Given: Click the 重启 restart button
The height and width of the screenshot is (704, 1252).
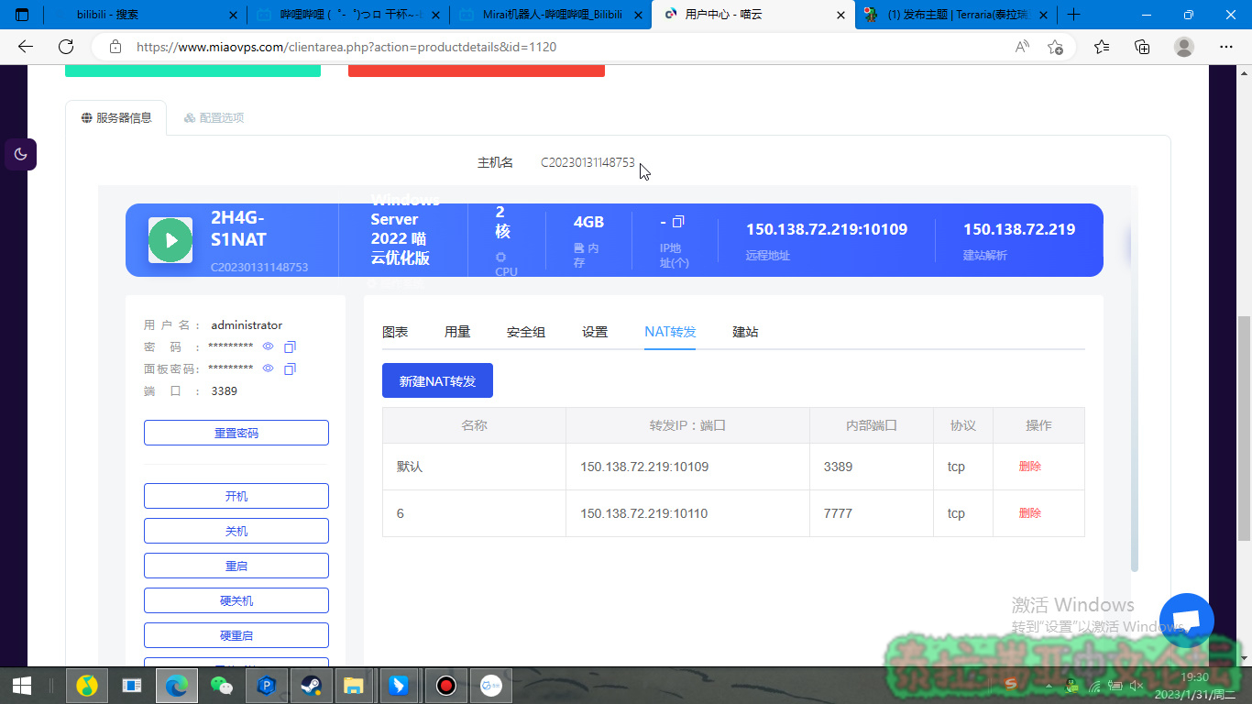Looking at the screenshot, I should tap(236, 566).
